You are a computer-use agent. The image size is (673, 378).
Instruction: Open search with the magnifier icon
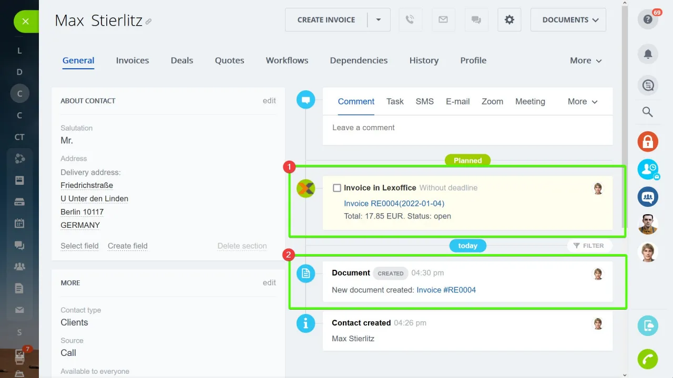point(648,112)
